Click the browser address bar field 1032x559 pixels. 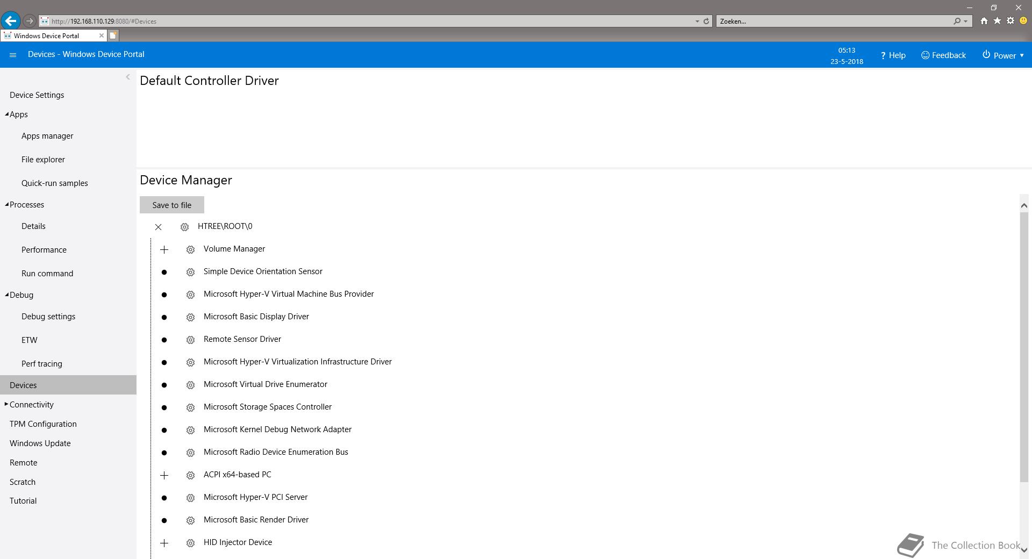pyautogui.click(x=365, y=21)
